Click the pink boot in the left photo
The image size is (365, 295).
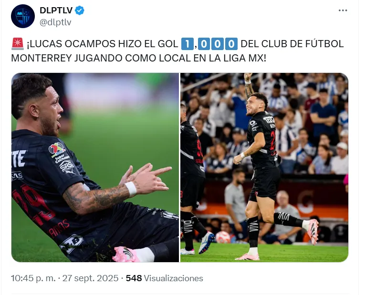pyautogui.click(x=125, y=254)
